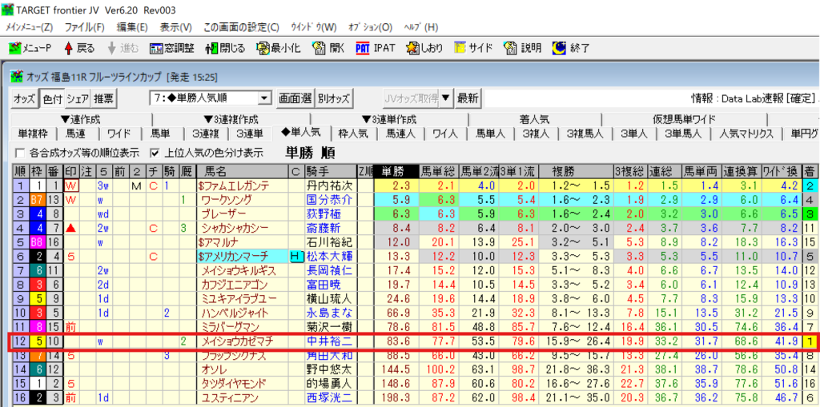Toggle the 色付 color mode button
Screen dimensions: 820x407
51,98
